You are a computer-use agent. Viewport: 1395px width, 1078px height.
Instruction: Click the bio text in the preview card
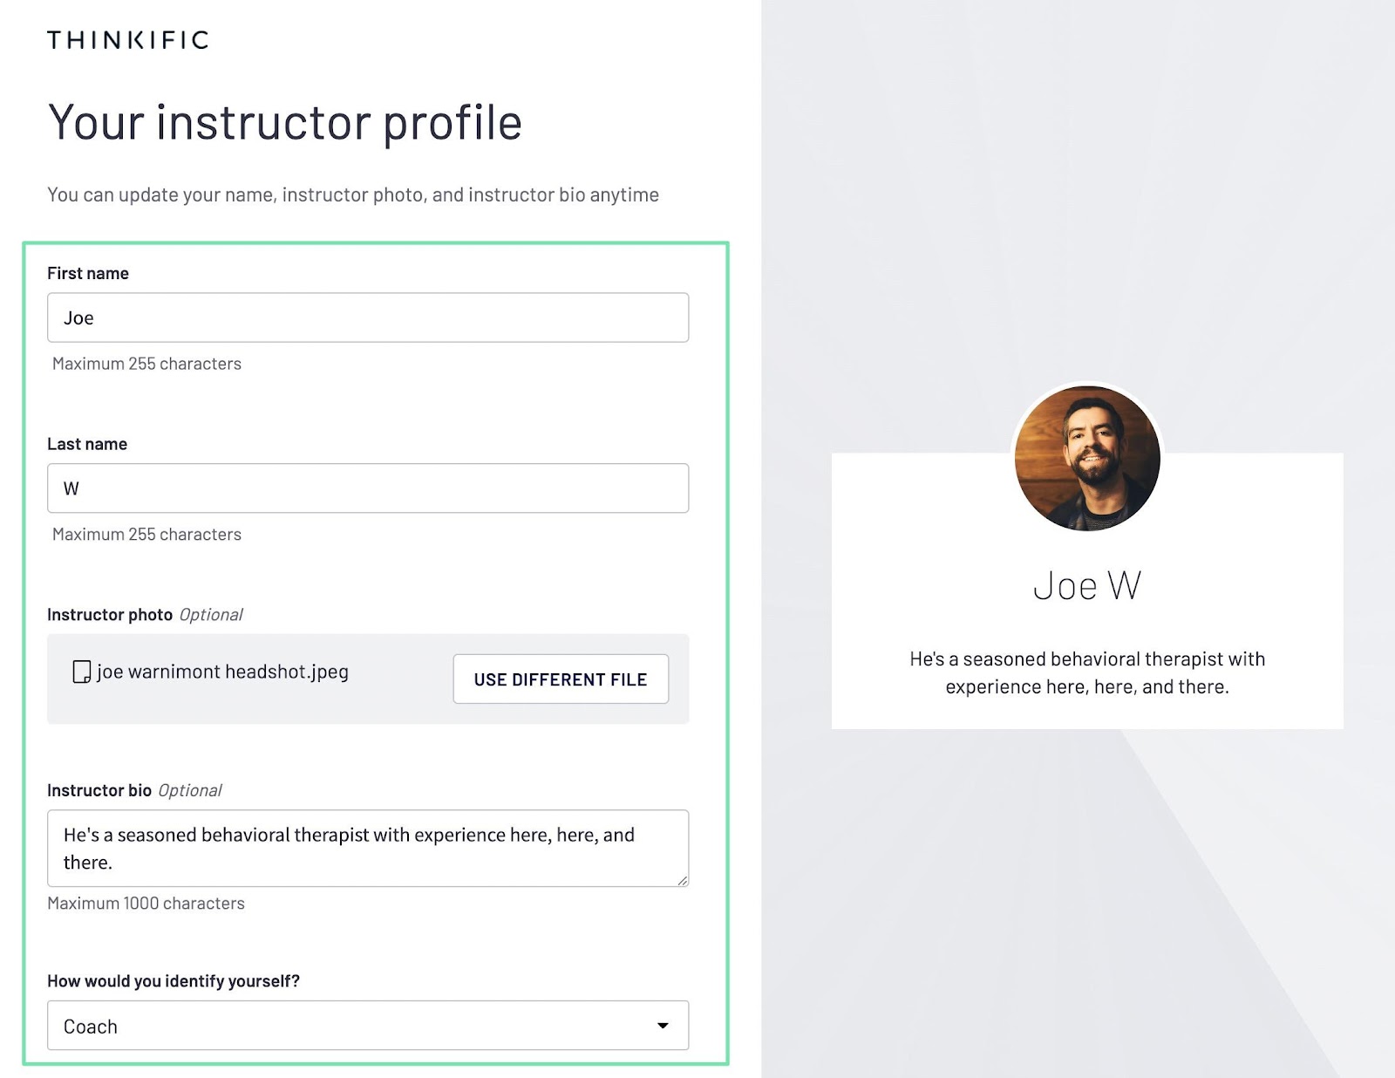1086,672
